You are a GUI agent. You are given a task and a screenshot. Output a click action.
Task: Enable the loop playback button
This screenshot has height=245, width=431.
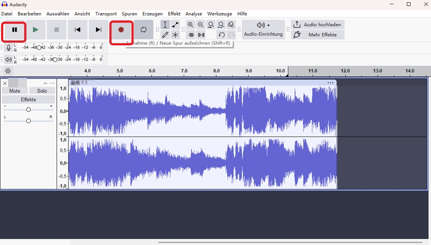[x=143, y=30]
